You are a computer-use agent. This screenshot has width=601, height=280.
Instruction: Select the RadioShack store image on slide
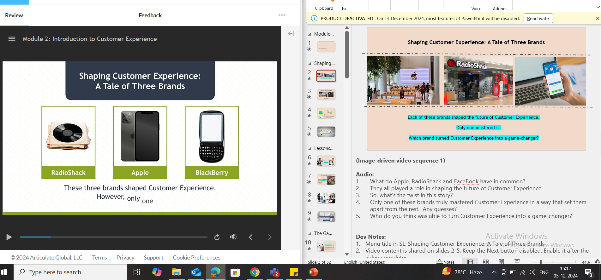(478, 81)
